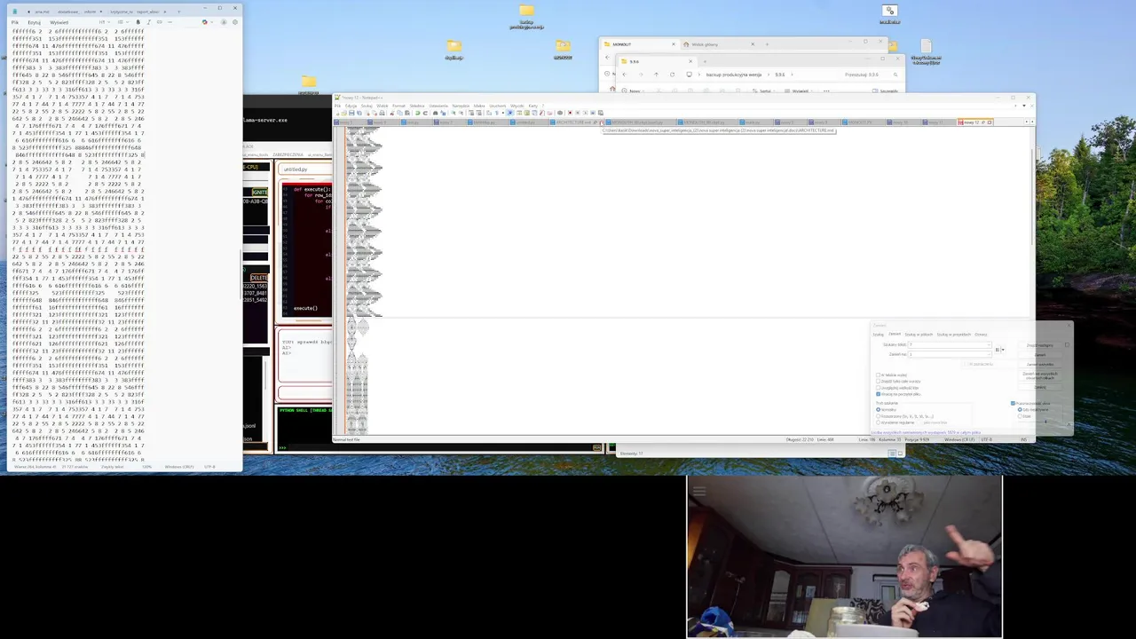
Task: Enable Znajdź tylko całe wyrazy checkbox
Action: pyautogui.click(x=878, y=382)
